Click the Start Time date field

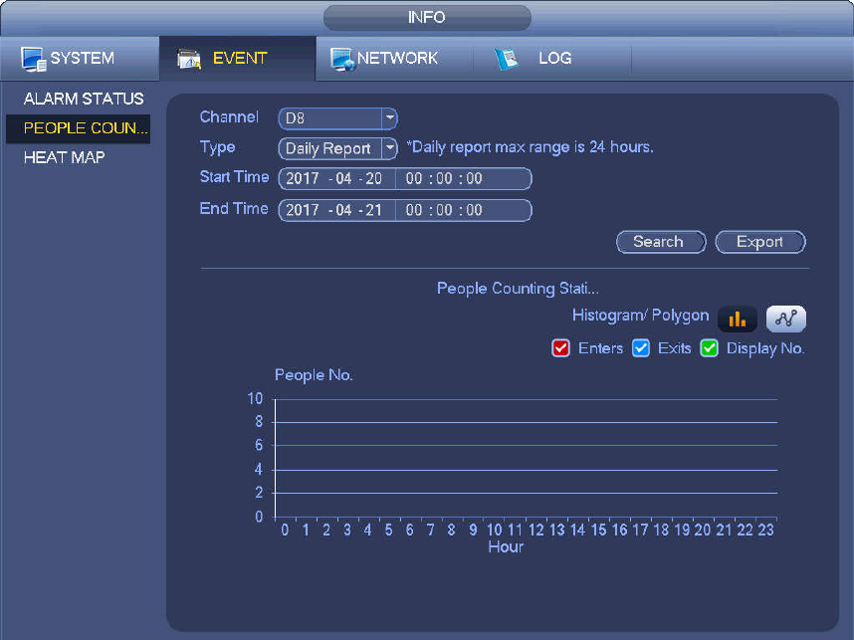[336, 178]
